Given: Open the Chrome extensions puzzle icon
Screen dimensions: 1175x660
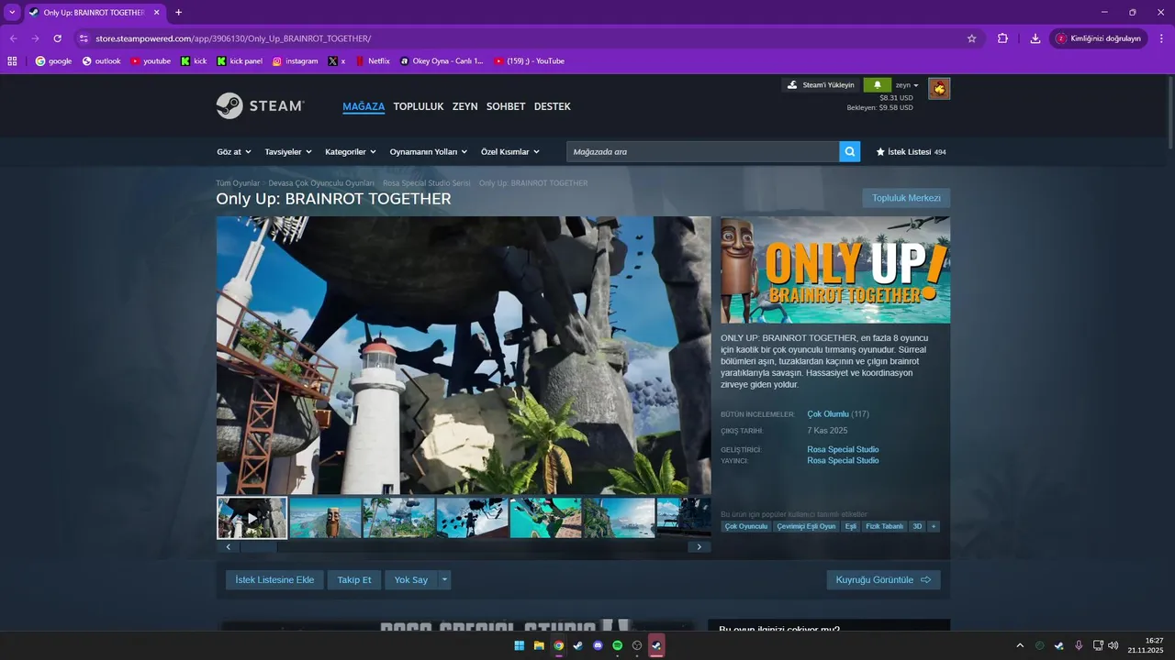Looking at the screenshot, I should pos(1002,38).
